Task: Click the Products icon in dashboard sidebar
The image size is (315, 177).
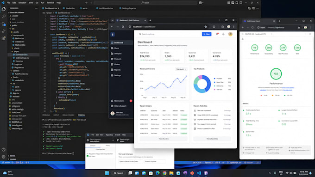Action: pyautogui.click(x=112, y=59)
